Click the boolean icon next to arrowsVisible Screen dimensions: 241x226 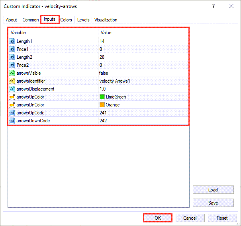point(12,73)
